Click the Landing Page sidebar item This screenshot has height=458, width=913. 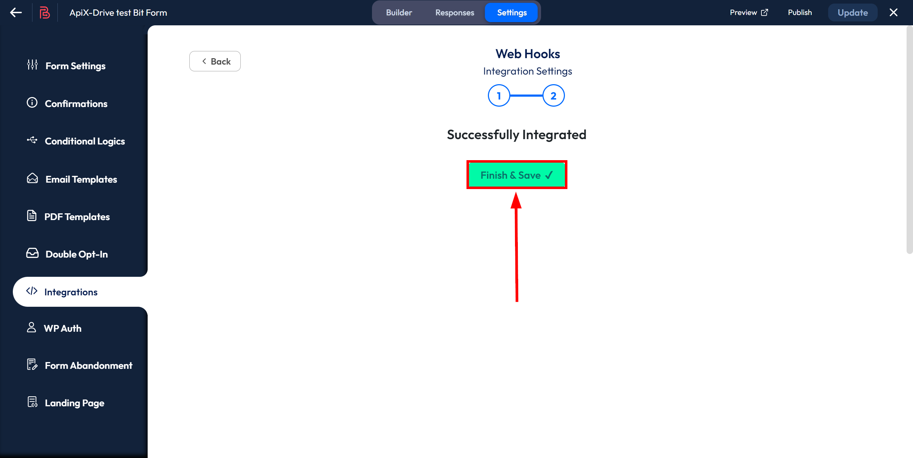(x=75, y=402)
